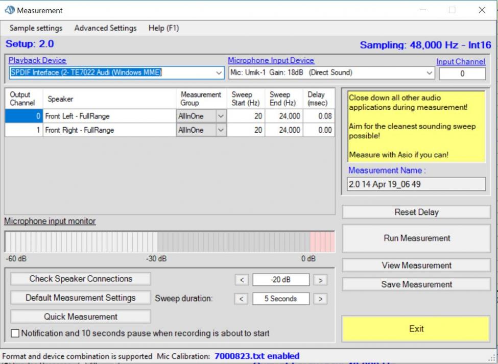The image size is (498, 364).
Task: Select the Front Left - FullRange speaker cell
Action: [109, 116]
